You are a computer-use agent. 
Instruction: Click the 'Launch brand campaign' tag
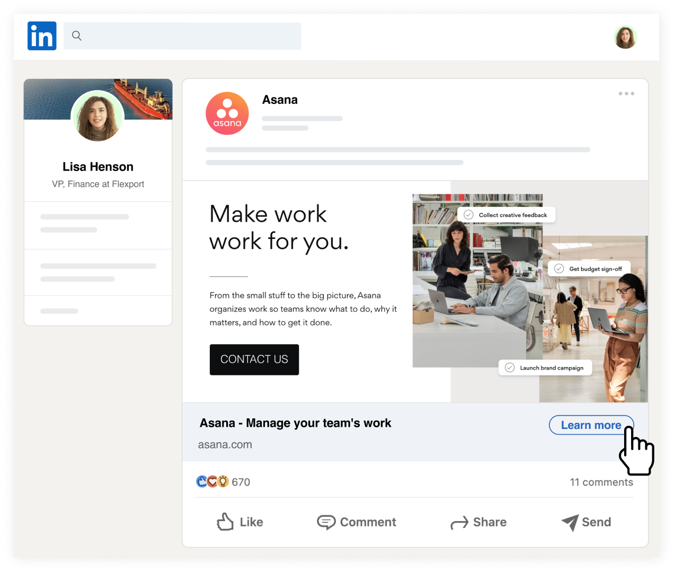[x=545, y=368]
